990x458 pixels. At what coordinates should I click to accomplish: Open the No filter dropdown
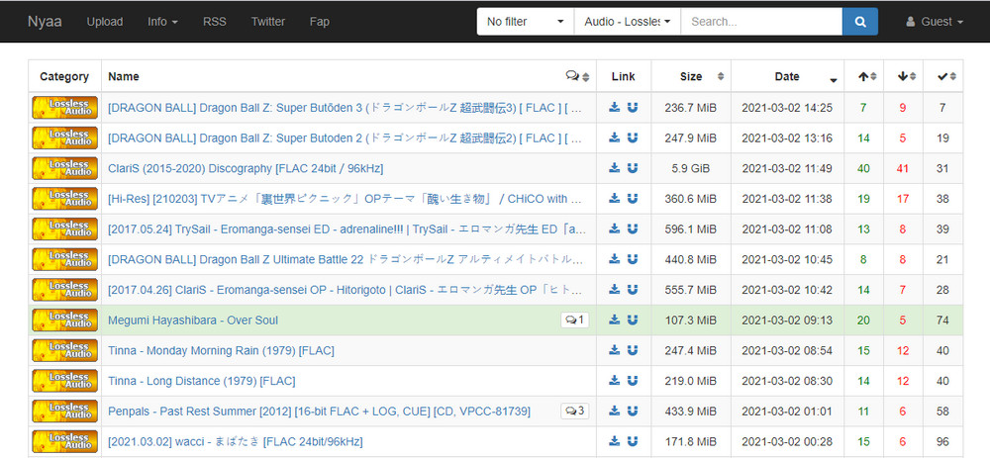[525, 22]
